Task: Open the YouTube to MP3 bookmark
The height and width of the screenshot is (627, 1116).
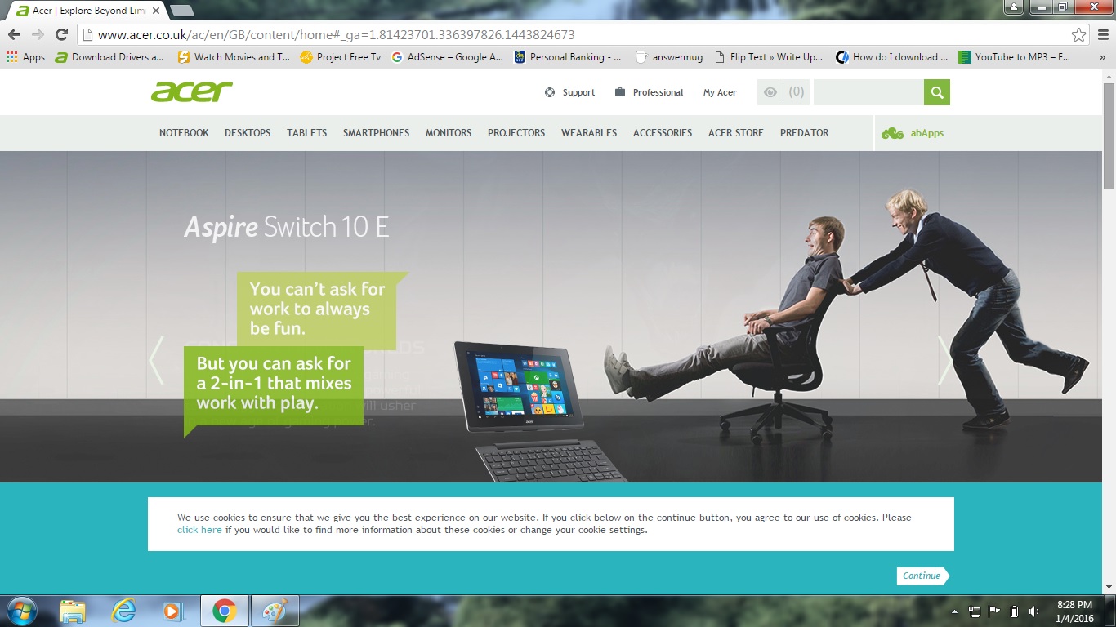Action: point(1015,57)
